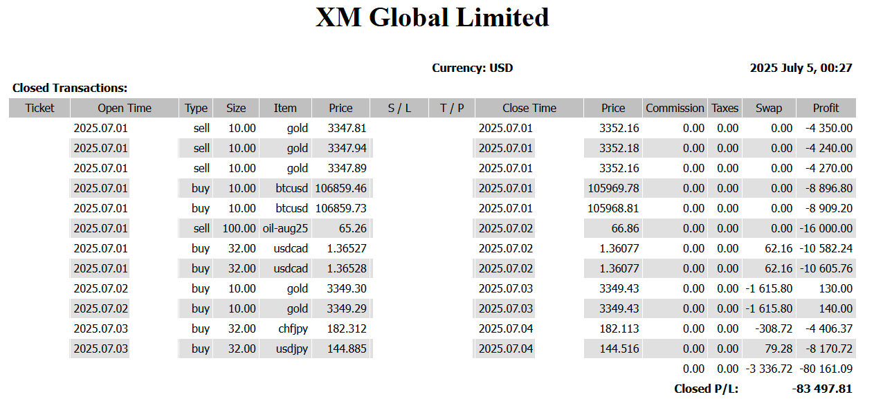Click the Ticket column header
Image resolution: width=883 pixels, height=399 pixels.
tap(39, 108)
